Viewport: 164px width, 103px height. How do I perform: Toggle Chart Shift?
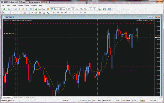coord(94,9)
